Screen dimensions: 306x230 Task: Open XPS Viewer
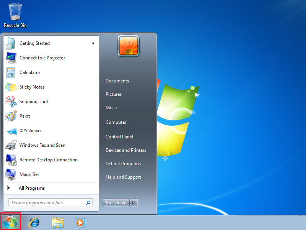point(31,131)
